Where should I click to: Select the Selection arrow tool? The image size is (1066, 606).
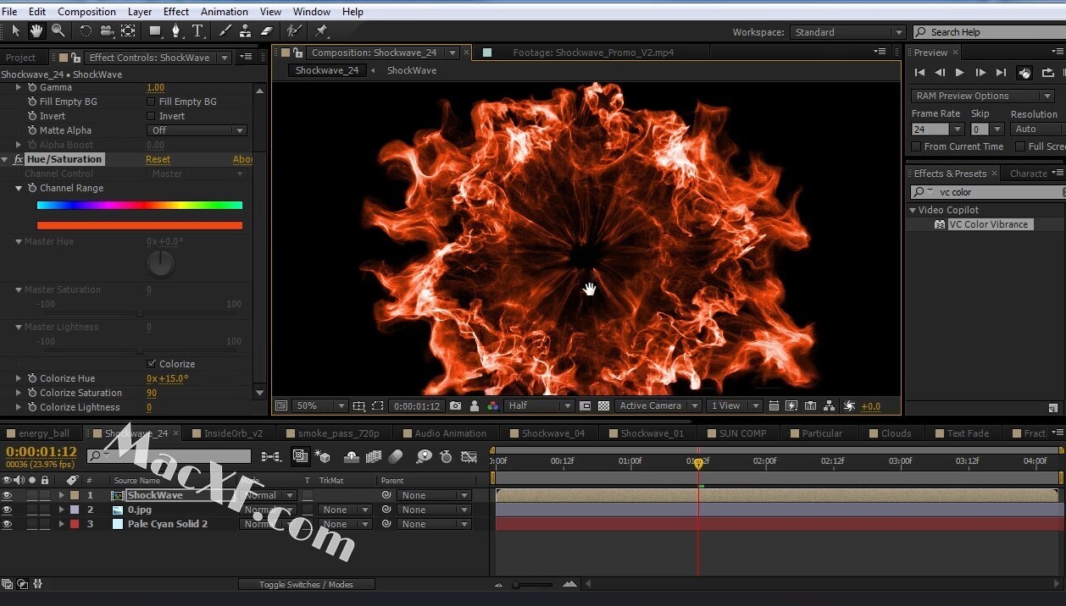pyautogui.click(x=15, y=31)
